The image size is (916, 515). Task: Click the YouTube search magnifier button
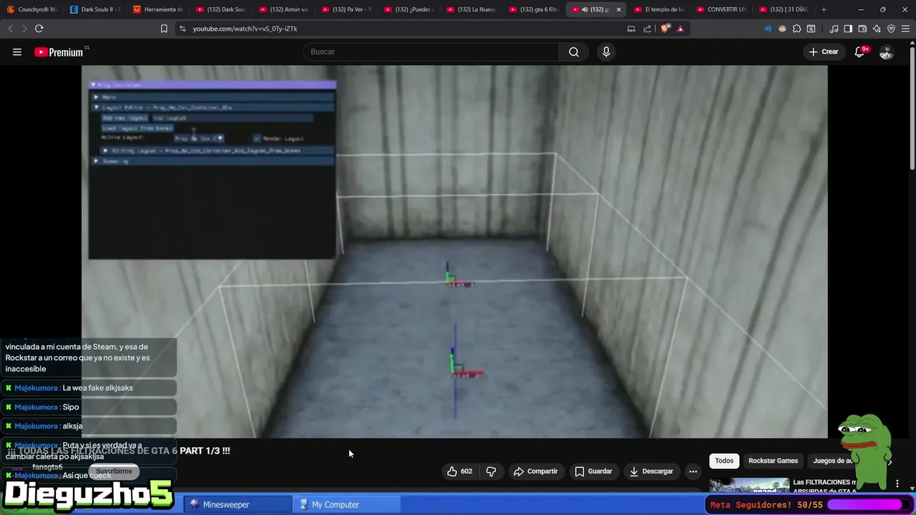[x=574, y=51]
